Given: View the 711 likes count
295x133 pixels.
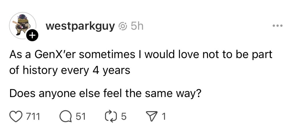Looking at the screenshot, I should (x=33, y=117).
